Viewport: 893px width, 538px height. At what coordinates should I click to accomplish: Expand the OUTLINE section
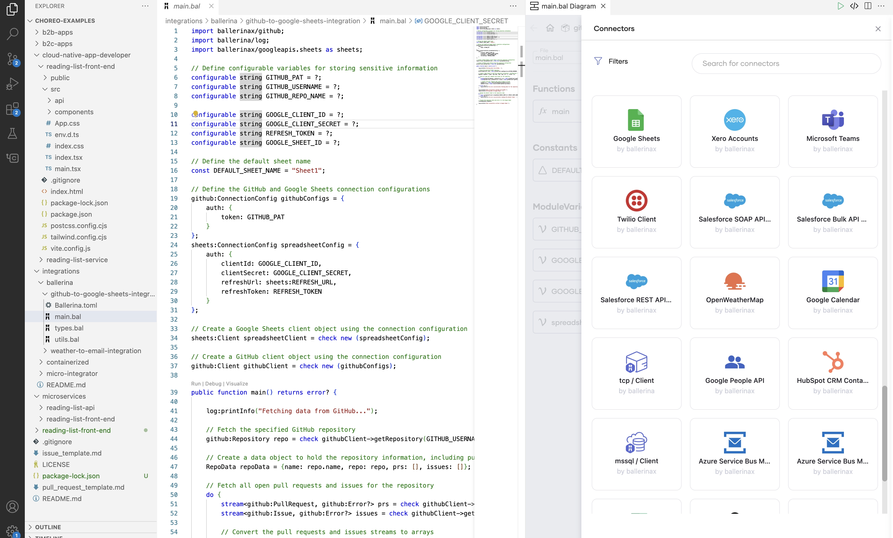coord(91,527)
